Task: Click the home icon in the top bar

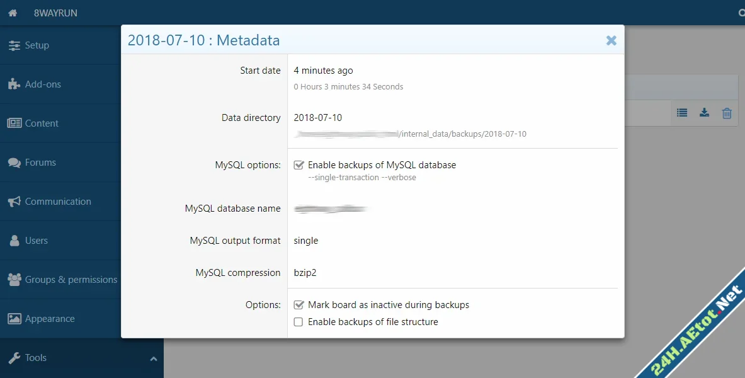Action: (x=13, y=12)
